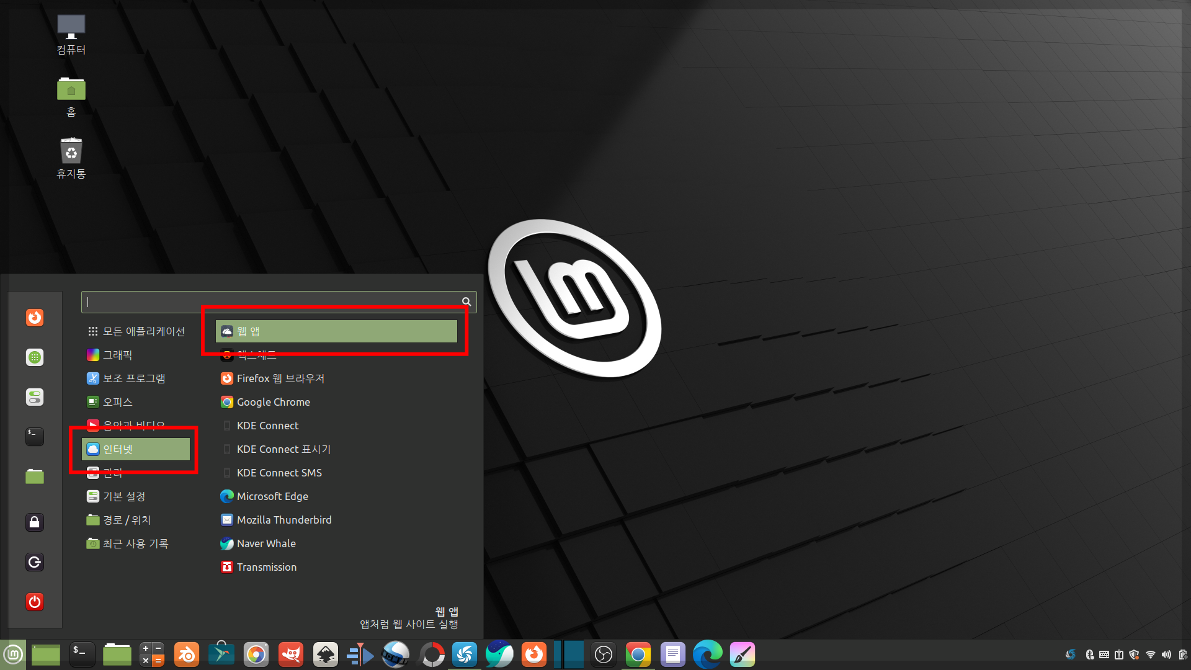Click the logout icon in menu sidebar
The height and width of the screenshot is (670, 1191).
[35, 562]
